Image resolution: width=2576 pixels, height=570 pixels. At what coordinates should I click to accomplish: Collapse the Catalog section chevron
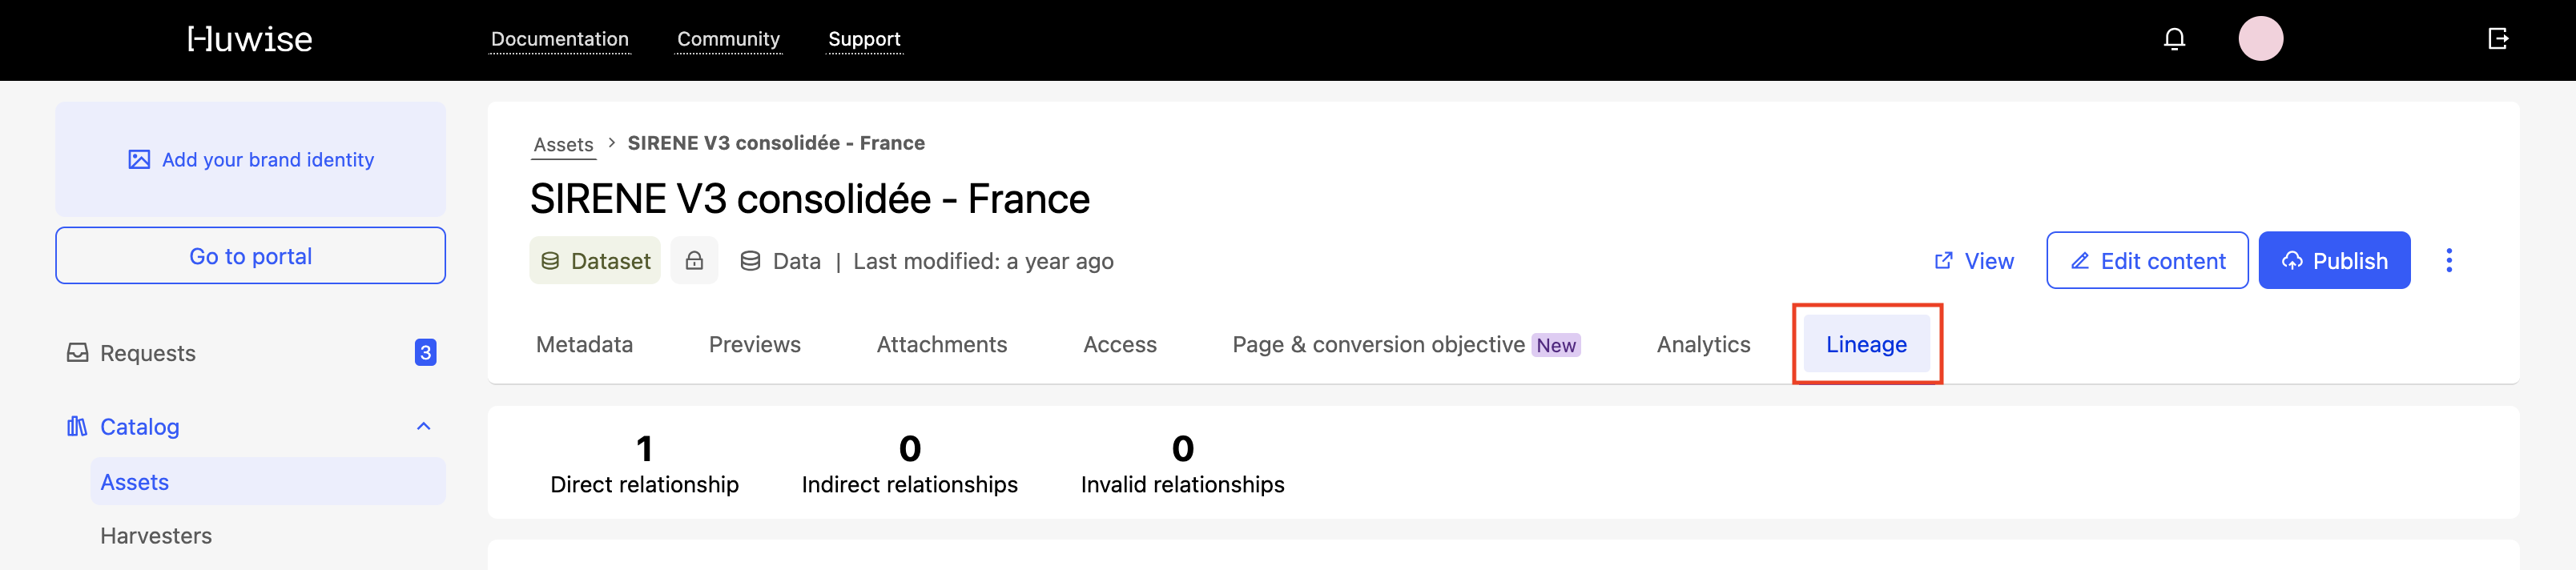pos(423,427)
